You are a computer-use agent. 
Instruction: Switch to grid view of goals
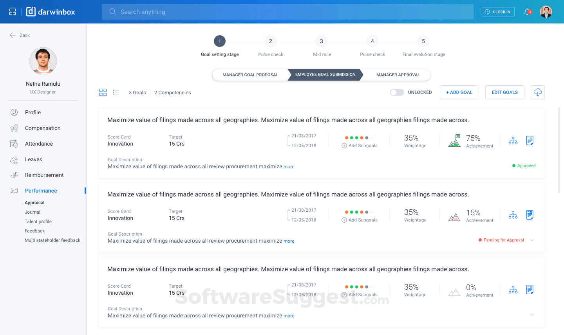pos(103,92)
